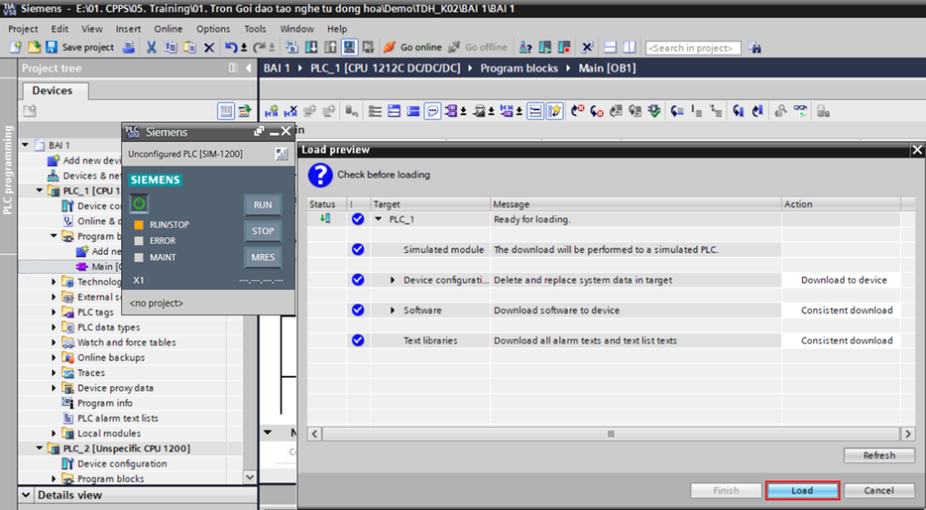This screenshot has height=510, width=926.
Task: Click the delete X icon in toolbar
Action: pos(209,47)
